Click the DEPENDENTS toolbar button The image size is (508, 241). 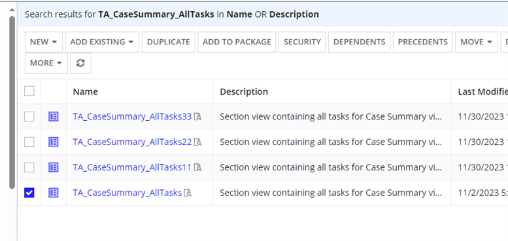point(360,42)
